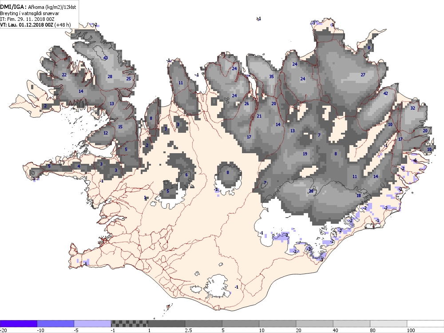Click the checkered legend swatch (-1 to 1)
This screenshot has width=444, height=333.
[x=129, y=323]
